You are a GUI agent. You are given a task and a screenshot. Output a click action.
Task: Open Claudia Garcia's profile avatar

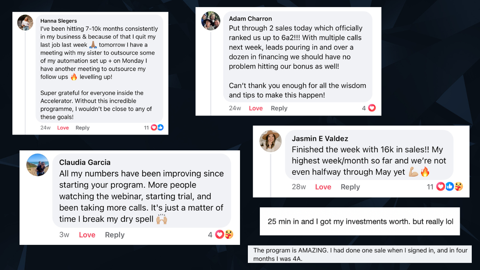tap(37, 165)
